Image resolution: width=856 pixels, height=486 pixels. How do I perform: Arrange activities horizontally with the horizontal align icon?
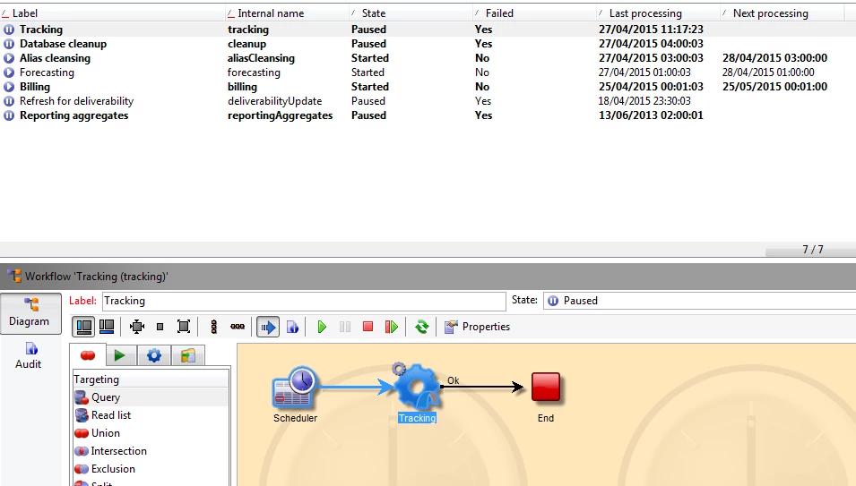(x=238, y=327)
